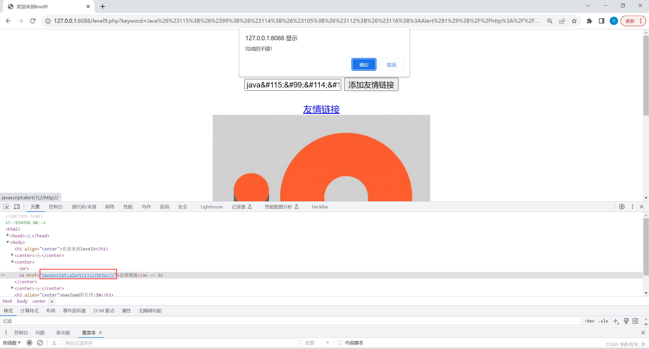Collapse the body element node
The width and height of the screenshot is (649, 349).
[x=8, y=242]
